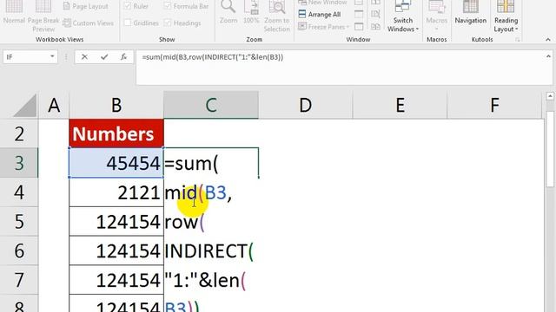Click Arrange All windows
Screen dimensions: 556x312
coord(320,15)
